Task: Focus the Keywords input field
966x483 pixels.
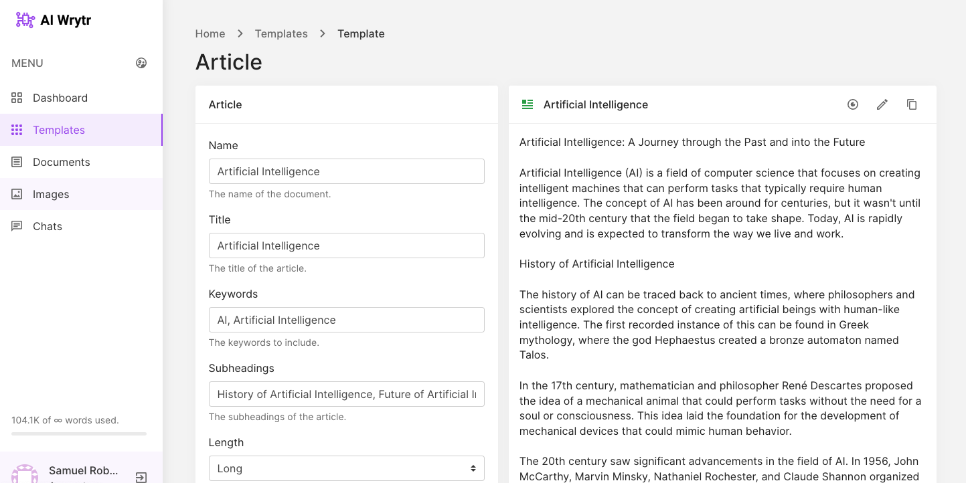Action: [346, 320]
